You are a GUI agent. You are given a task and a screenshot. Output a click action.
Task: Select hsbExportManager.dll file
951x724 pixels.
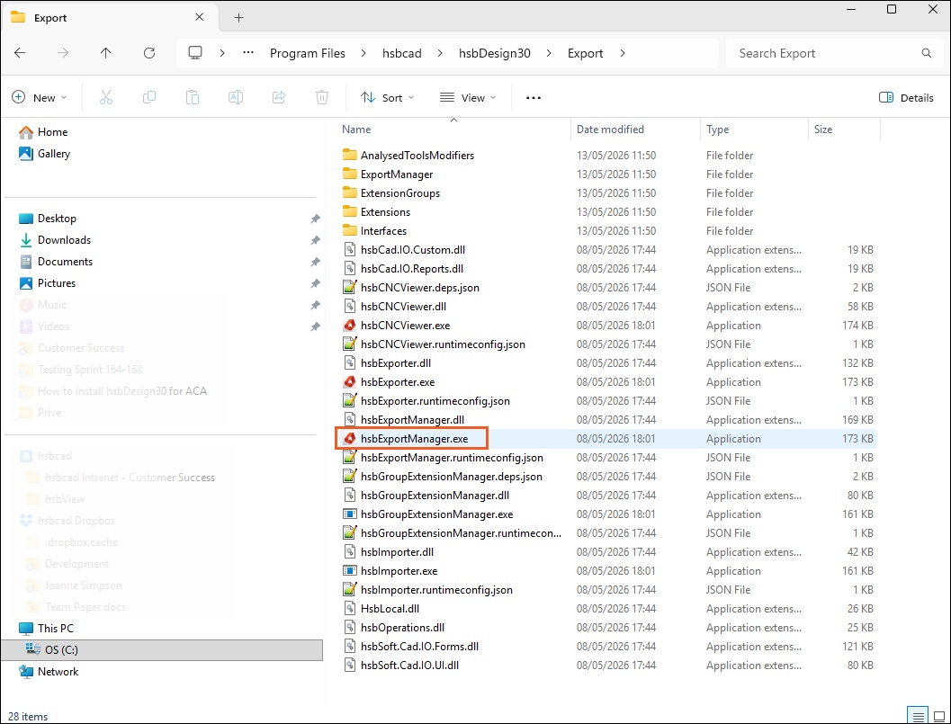pos(412,420)
